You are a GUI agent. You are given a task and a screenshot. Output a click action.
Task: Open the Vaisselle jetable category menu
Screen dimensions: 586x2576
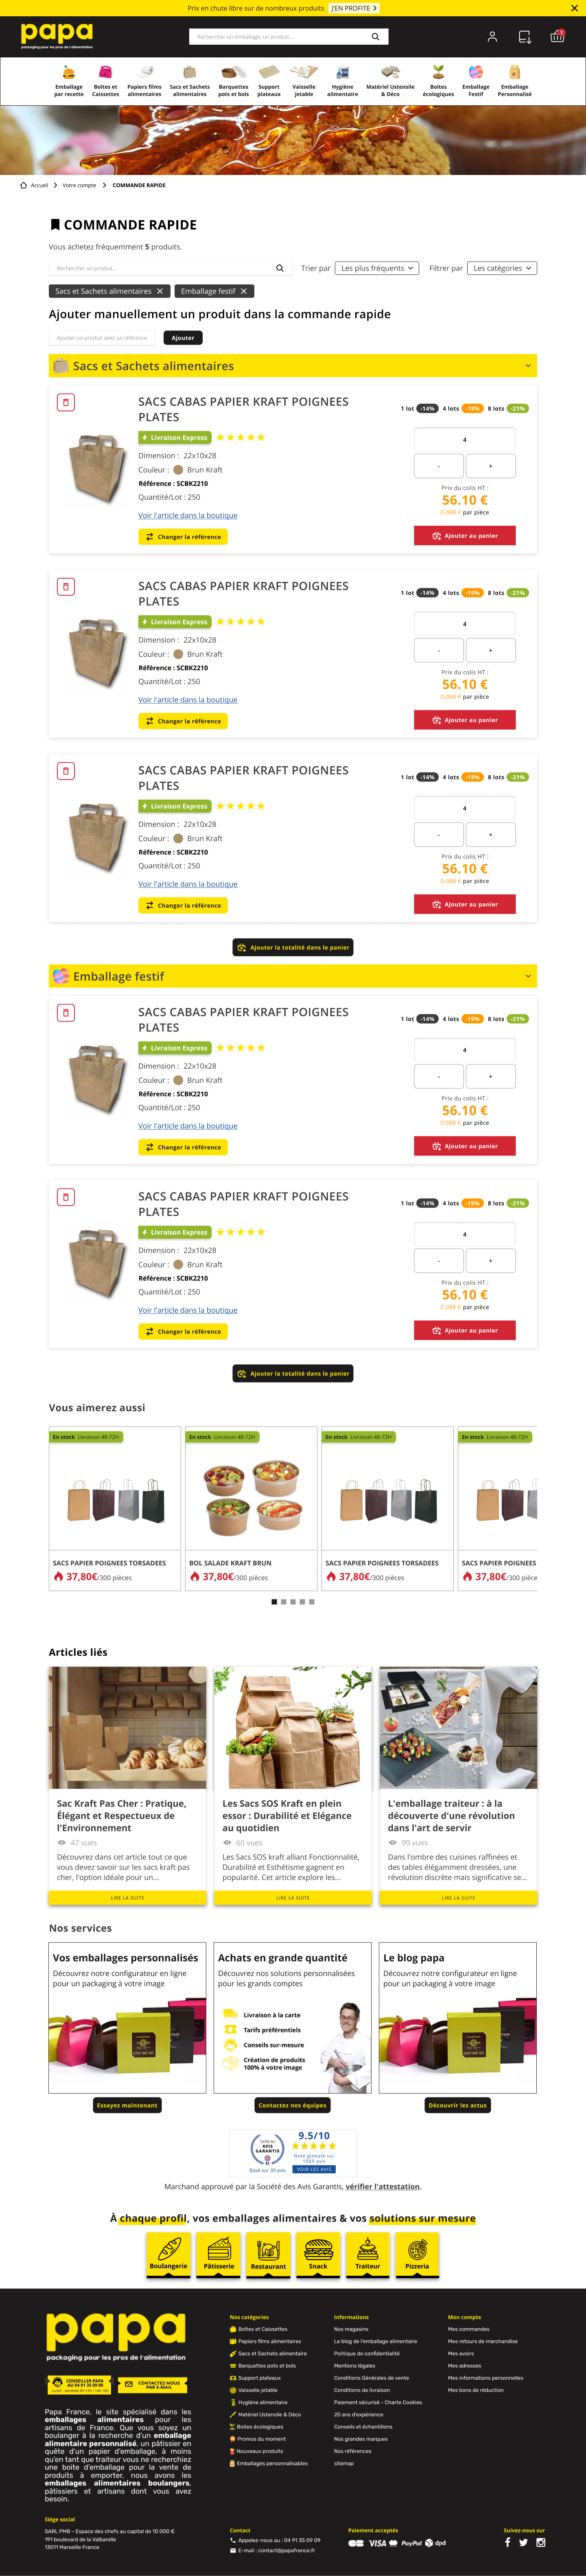(x=303, y=81)
